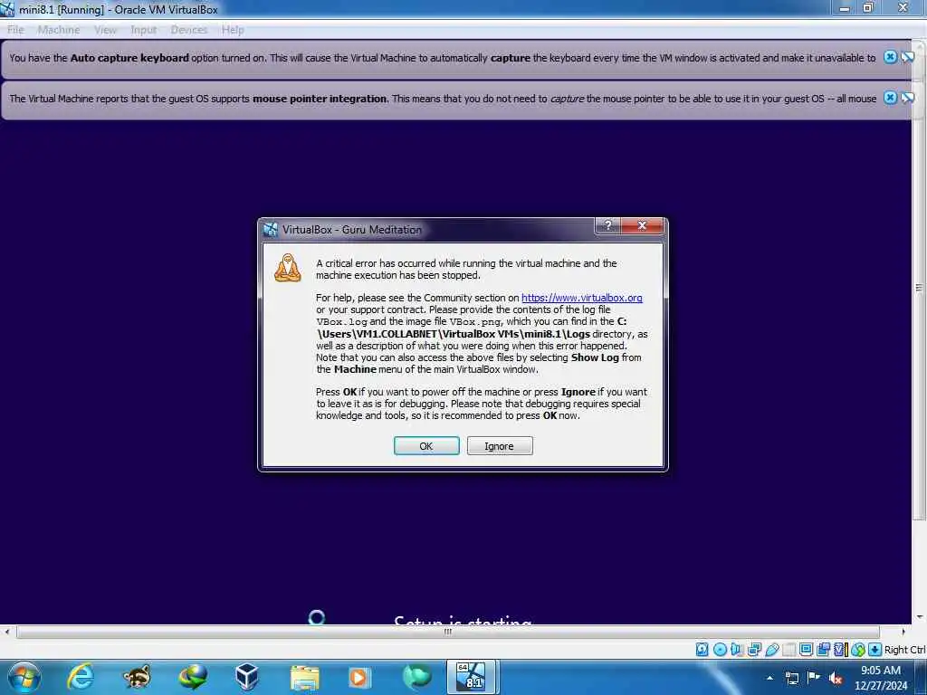Click the USB devices status icon
Screen dimensions: 927x695
pos(771,650)
